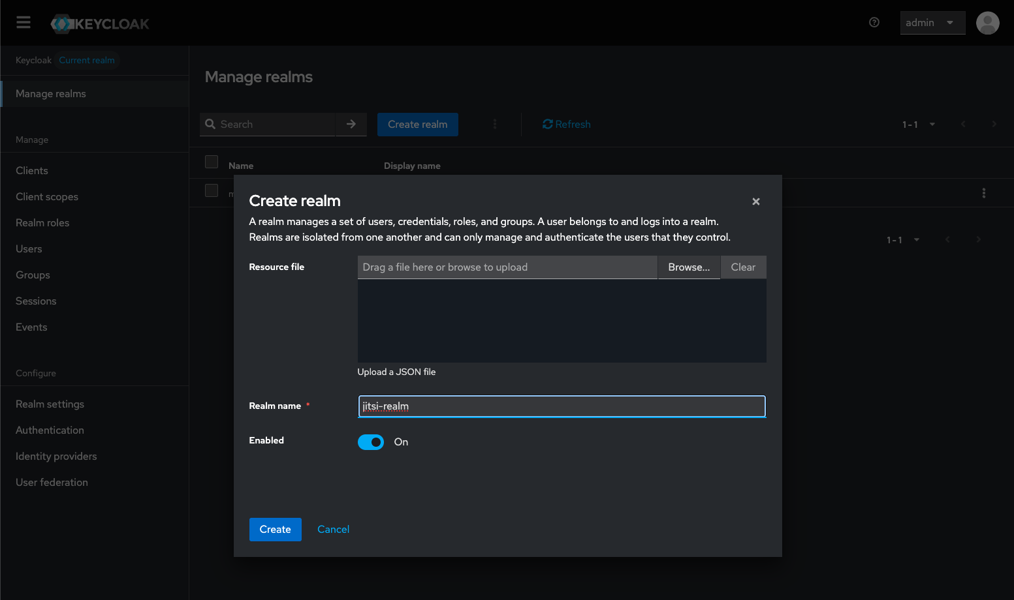Focus the Realm name input field
The width and height of the screenshot is (1014, 600).
coord(562,406)
